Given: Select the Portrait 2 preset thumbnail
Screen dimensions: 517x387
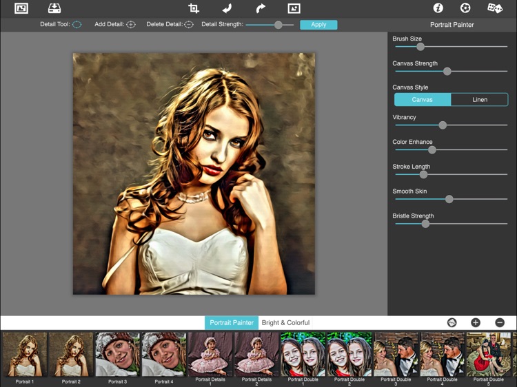Looking at the screenshot, I should tap(71, 355).
